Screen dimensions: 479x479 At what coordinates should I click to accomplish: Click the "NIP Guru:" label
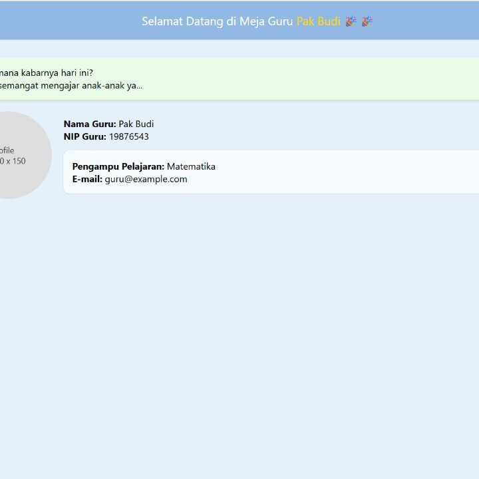pyautogui.click(x=84, y=136)
